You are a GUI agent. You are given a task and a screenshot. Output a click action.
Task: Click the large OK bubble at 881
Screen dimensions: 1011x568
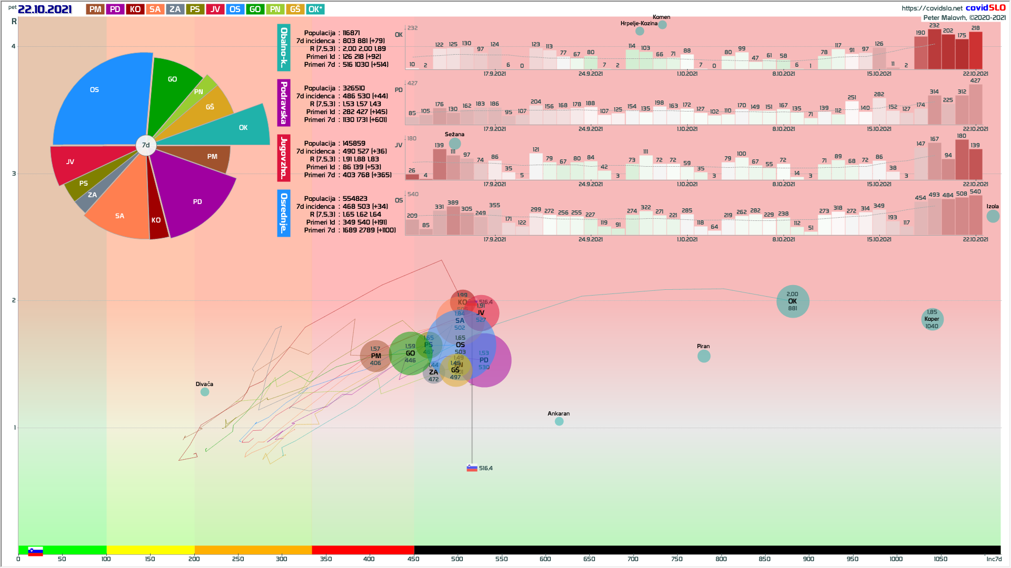pyautogui.click(x=792, y=301)
